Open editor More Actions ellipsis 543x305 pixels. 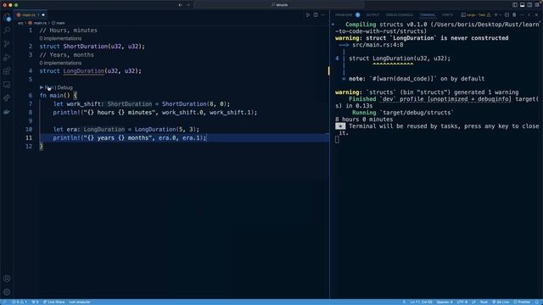tap(322, 15)
